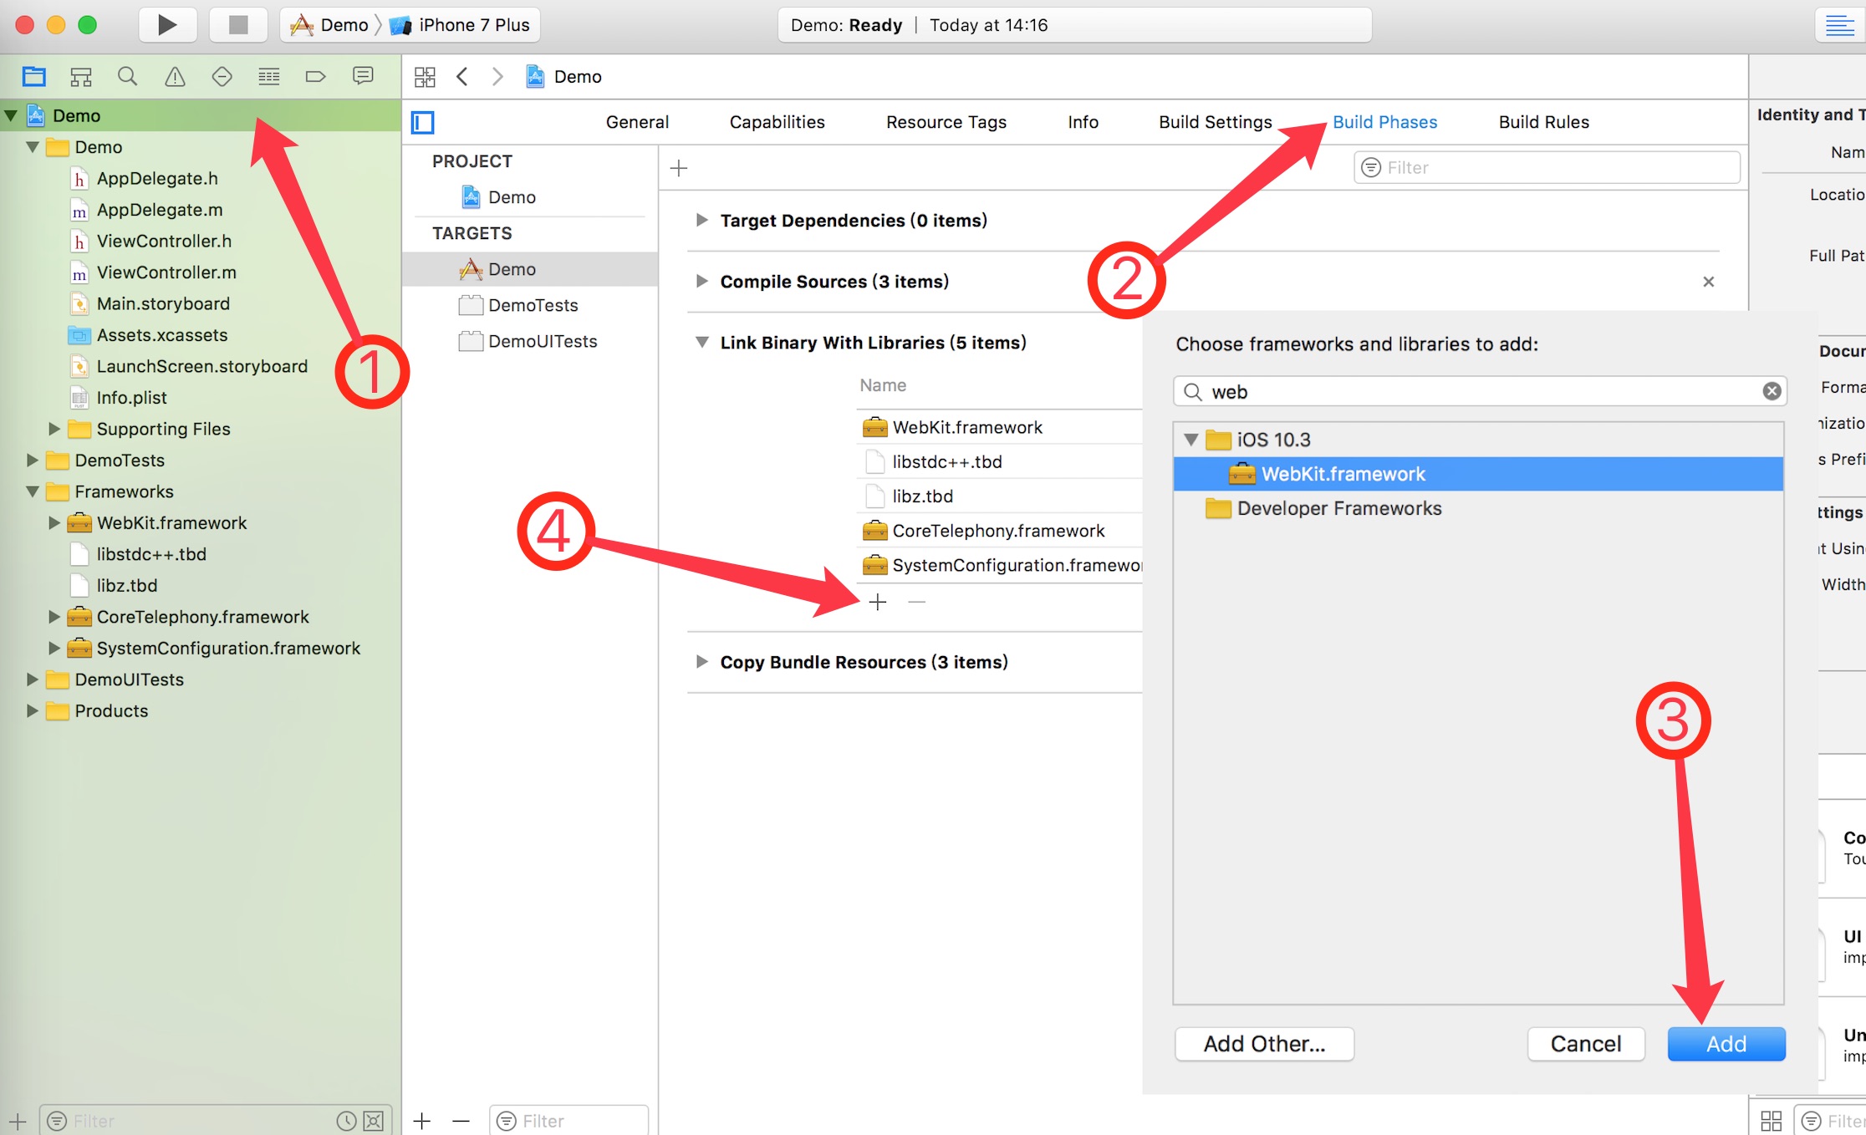Viewport: 1866px width, 1135px height.
Task: Collapse the iOS 10.3 folder
Action: coord(1191,440)
